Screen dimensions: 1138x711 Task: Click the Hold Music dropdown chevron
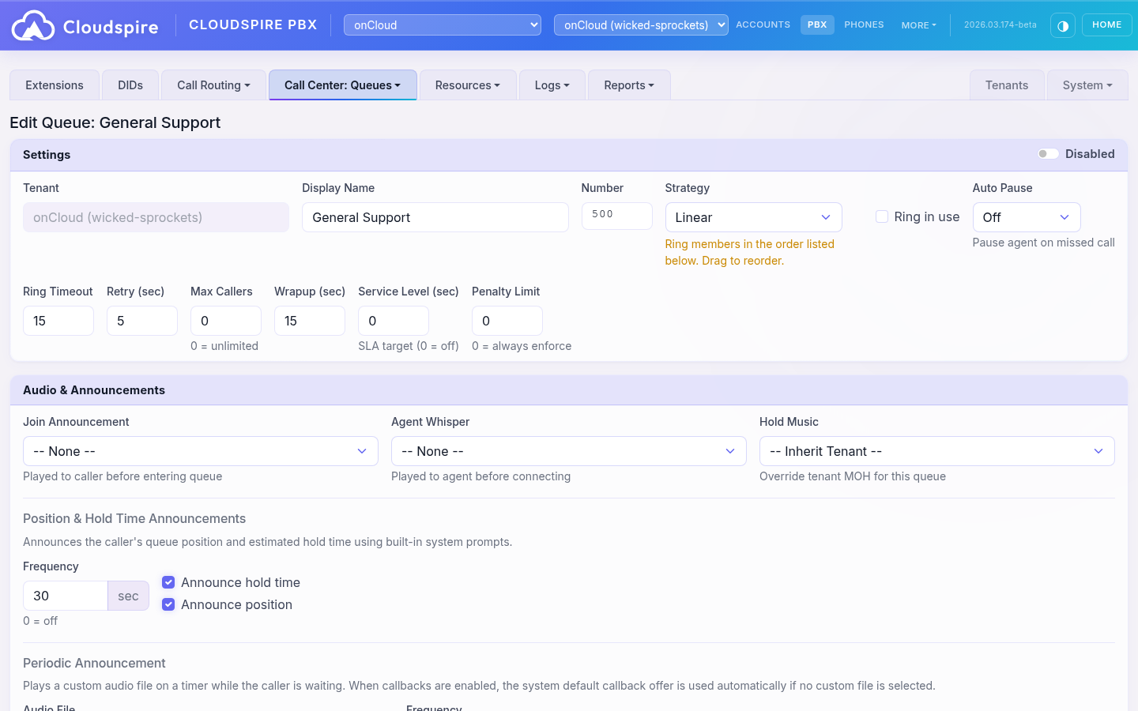click(x=1098, y=451)
